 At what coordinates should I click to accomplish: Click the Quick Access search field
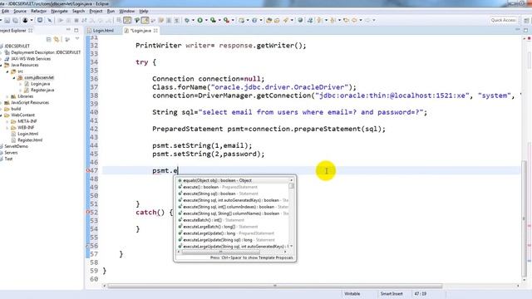pyautogui.click(x=504, y=20)
